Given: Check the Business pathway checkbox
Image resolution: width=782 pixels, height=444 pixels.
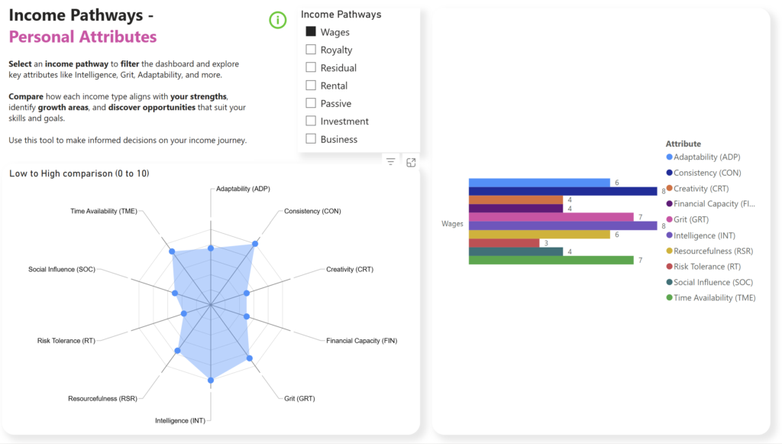Looking at the screenshot, I should coord(311,138).
